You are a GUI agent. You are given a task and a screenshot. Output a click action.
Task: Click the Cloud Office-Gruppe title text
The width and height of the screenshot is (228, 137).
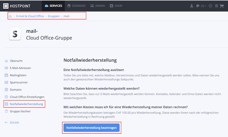49,38
